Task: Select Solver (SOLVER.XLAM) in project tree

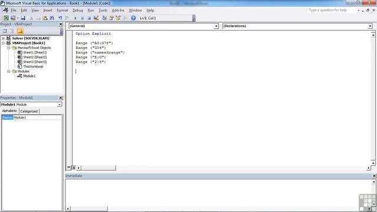Action: (31, 38)
